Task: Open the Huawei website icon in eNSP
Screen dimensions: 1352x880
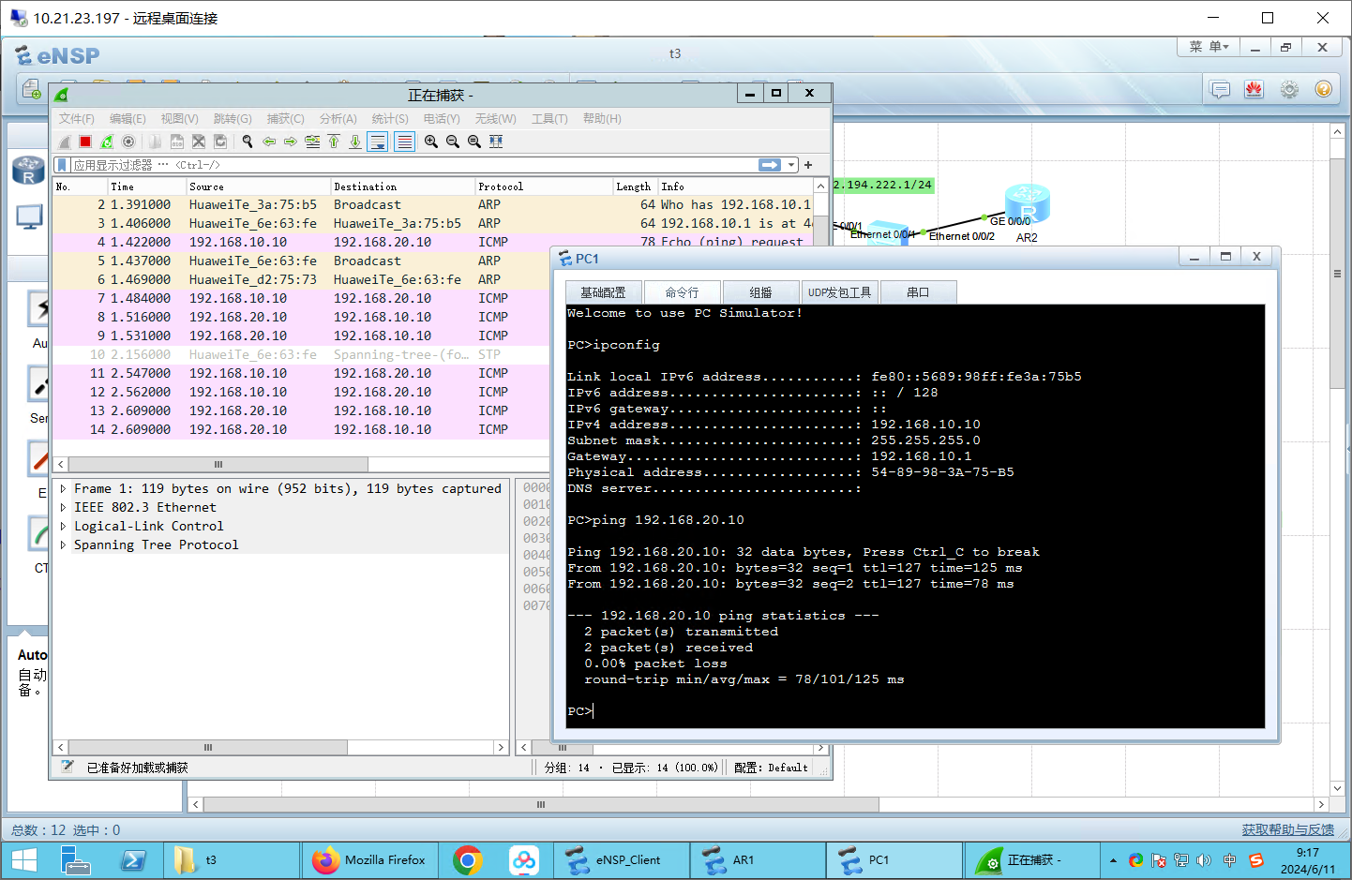Action: tap(1254, 89)
